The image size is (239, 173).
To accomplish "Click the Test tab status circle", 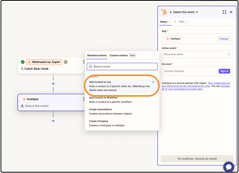I will tap(186, 22).
